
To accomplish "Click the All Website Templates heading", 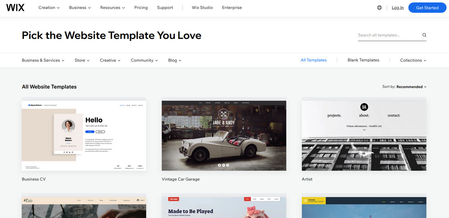I will (49, 87).
